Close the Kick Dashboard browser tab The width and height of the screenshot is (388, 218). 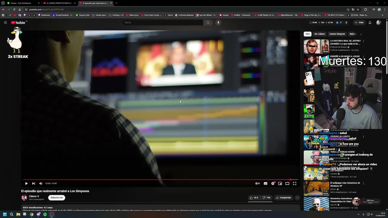tap(39, 3)
